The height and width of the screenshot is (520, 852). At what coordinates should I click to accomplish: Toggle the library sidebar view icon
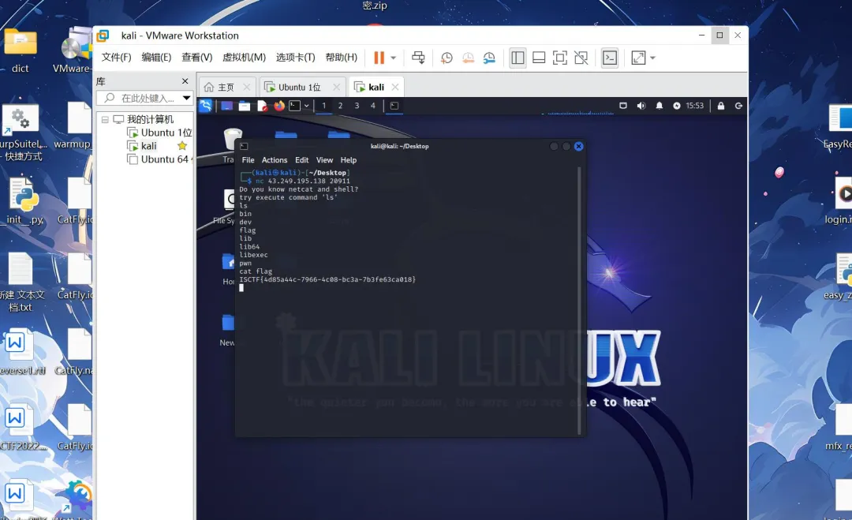coord(518,58)
